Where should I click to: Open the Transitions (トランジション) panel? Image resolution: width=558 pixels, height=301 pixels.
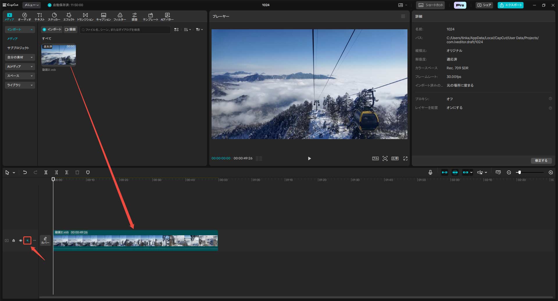[x=85, y=17]
